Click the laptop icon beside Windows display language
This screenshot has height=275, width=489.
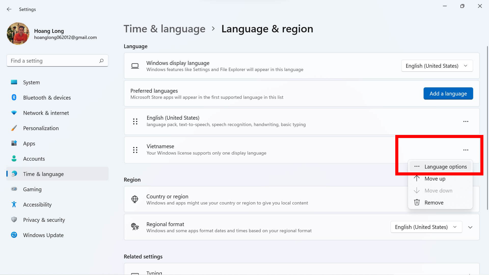point(135,66)
